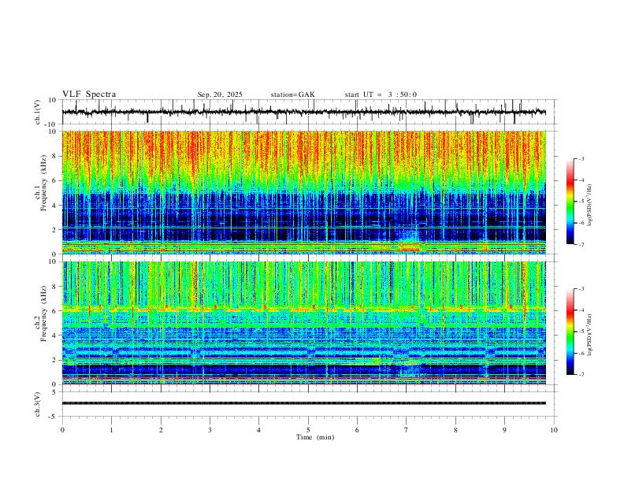Click the 'start UT = 3 :50: 0' text
Screen dimensions: 624x482
pyautogui.click(x=381, y=95)
